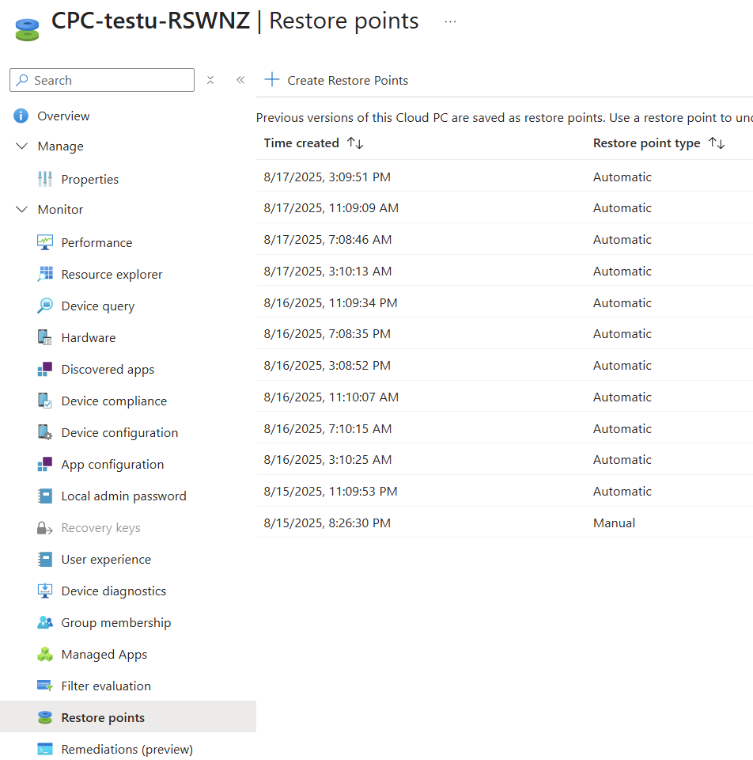The width and height of the screenshot is (753, 760).
Task: Open the Overview menu item
Action: point(63,116)
